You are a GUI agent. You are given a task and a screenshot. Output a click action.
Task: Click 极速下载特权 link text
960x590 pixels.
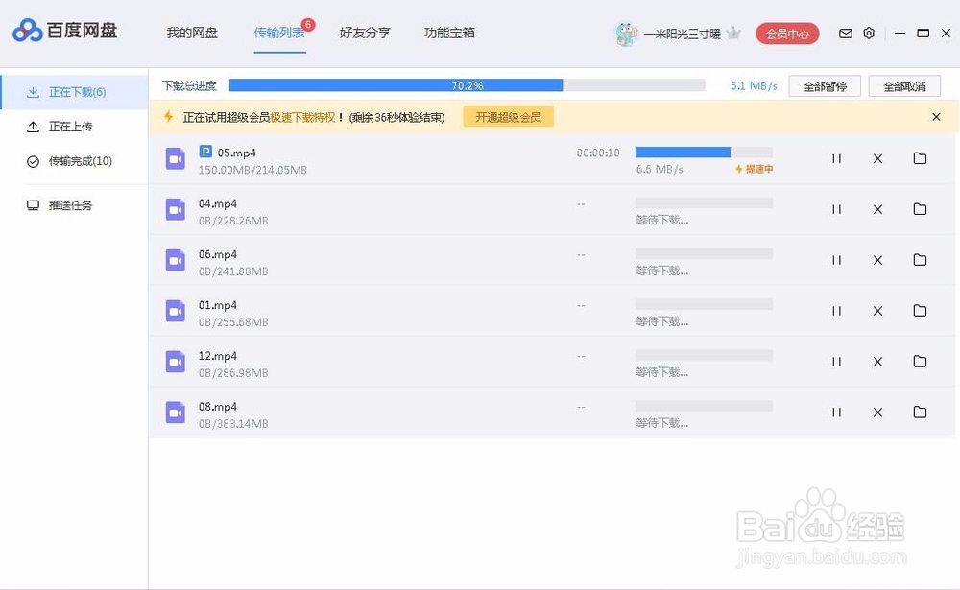click(302, 117)
